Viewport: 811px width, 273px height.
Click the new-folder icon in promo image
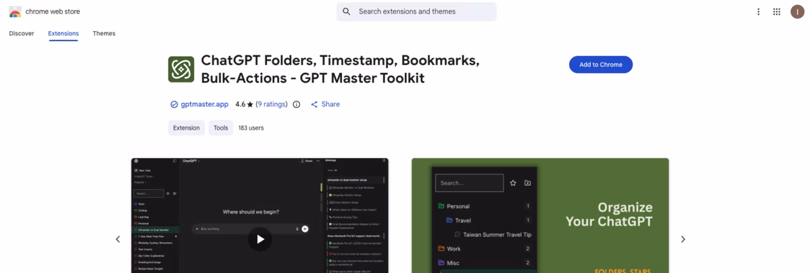tap(528, 183)
